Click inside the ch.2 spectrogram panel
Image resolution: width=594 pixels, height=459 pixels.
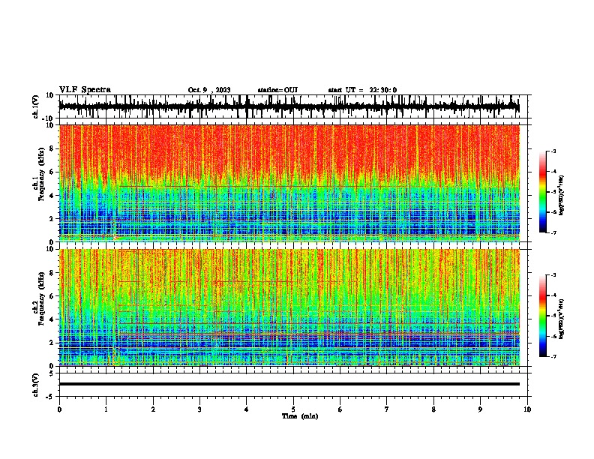point(289,307)
